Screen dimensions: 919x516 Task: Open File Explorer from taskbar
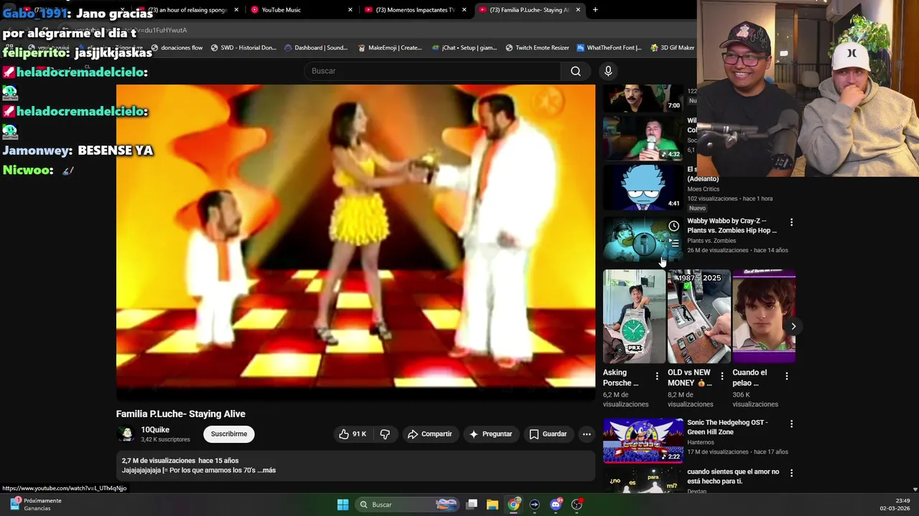[493, 505]
